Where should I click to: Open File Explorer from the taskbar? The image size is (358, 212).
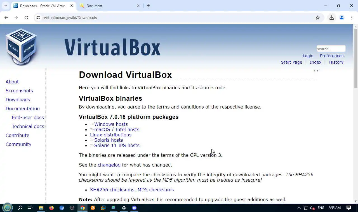(x=41, y=208)
